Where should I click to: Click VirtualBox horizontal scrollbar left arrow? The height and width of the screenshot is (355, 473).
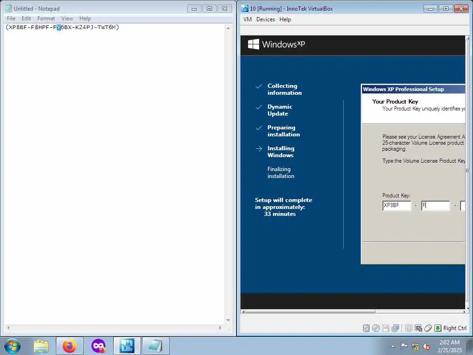click(x=243, y=311)
